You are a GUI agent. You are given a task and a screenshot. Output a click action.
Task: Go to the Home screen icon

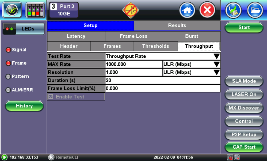(x=187, y=10)
